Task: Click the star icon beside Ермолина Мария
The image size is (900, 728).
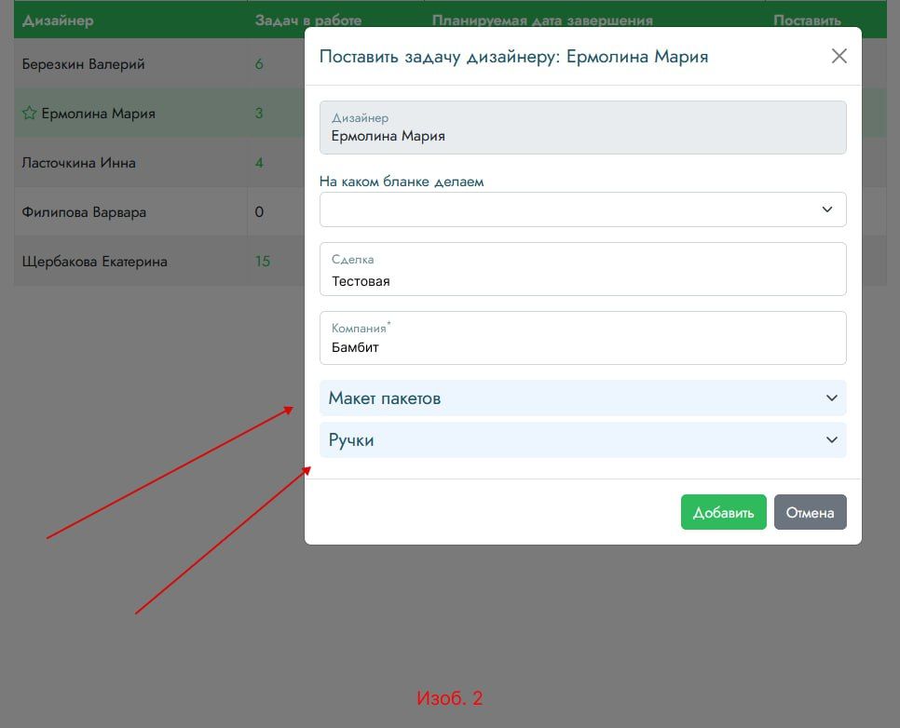Action: pos(30,114)
